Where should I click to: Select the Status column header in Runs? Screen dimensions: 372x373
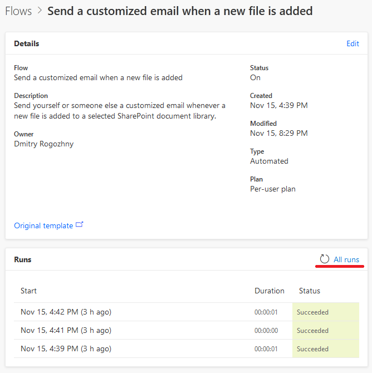pos(310,291)
